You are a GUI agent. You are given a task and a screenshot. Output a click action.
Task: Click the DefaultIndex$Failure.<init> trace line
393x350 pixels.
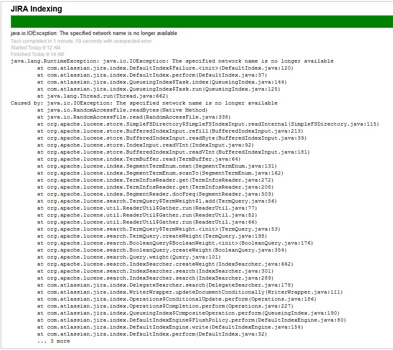[165, 68]
